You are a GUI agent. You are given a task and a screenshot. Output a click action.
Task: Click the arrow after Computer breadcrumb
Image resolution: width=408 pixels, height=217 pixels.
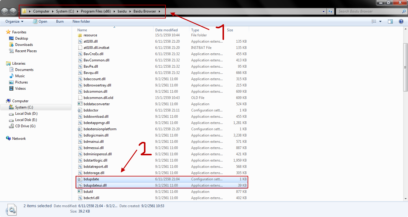(53, 12)
